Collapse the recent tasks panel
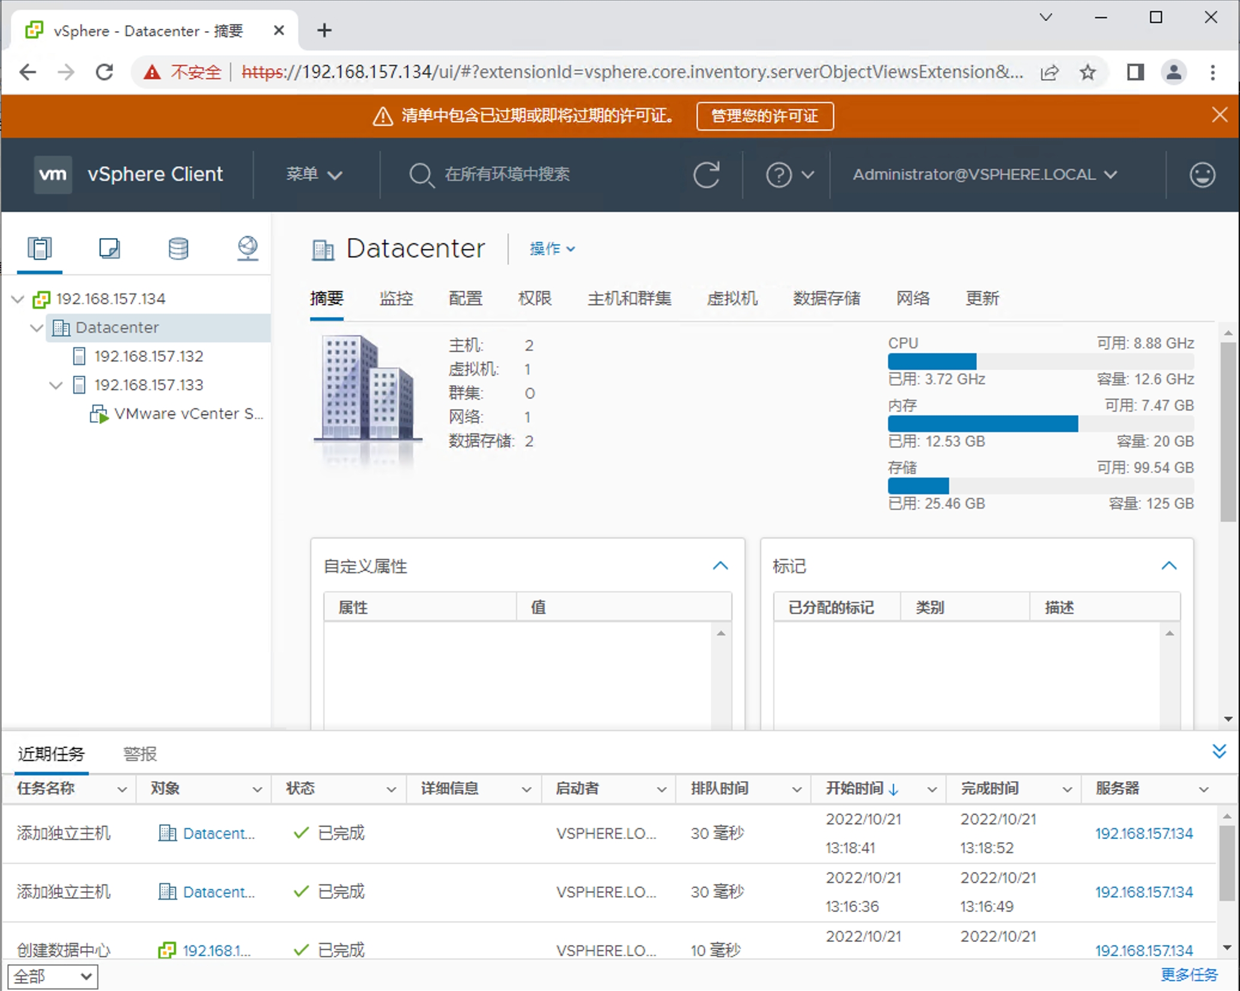 click(1218, 752)
